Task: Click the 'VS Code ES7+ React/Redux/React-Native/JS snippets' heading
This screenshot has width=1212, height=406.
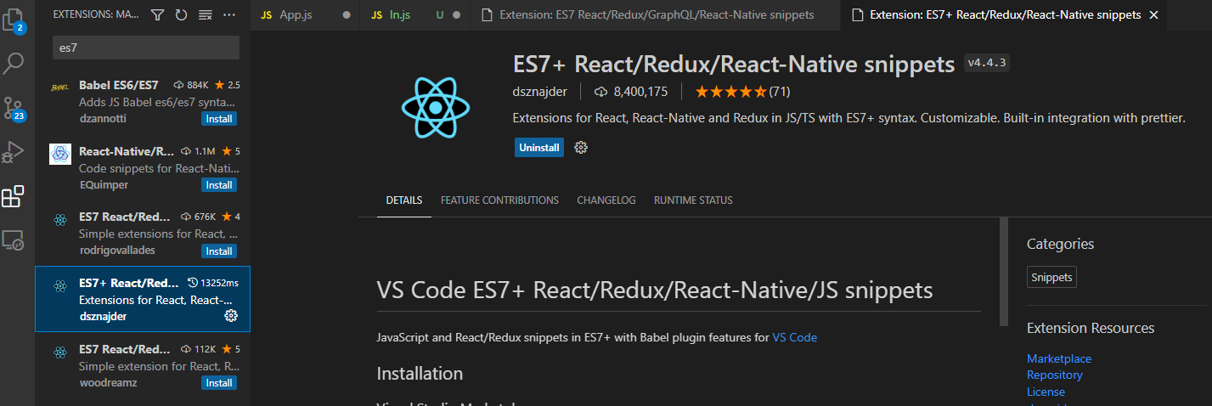Action: [x=655, y=290]
